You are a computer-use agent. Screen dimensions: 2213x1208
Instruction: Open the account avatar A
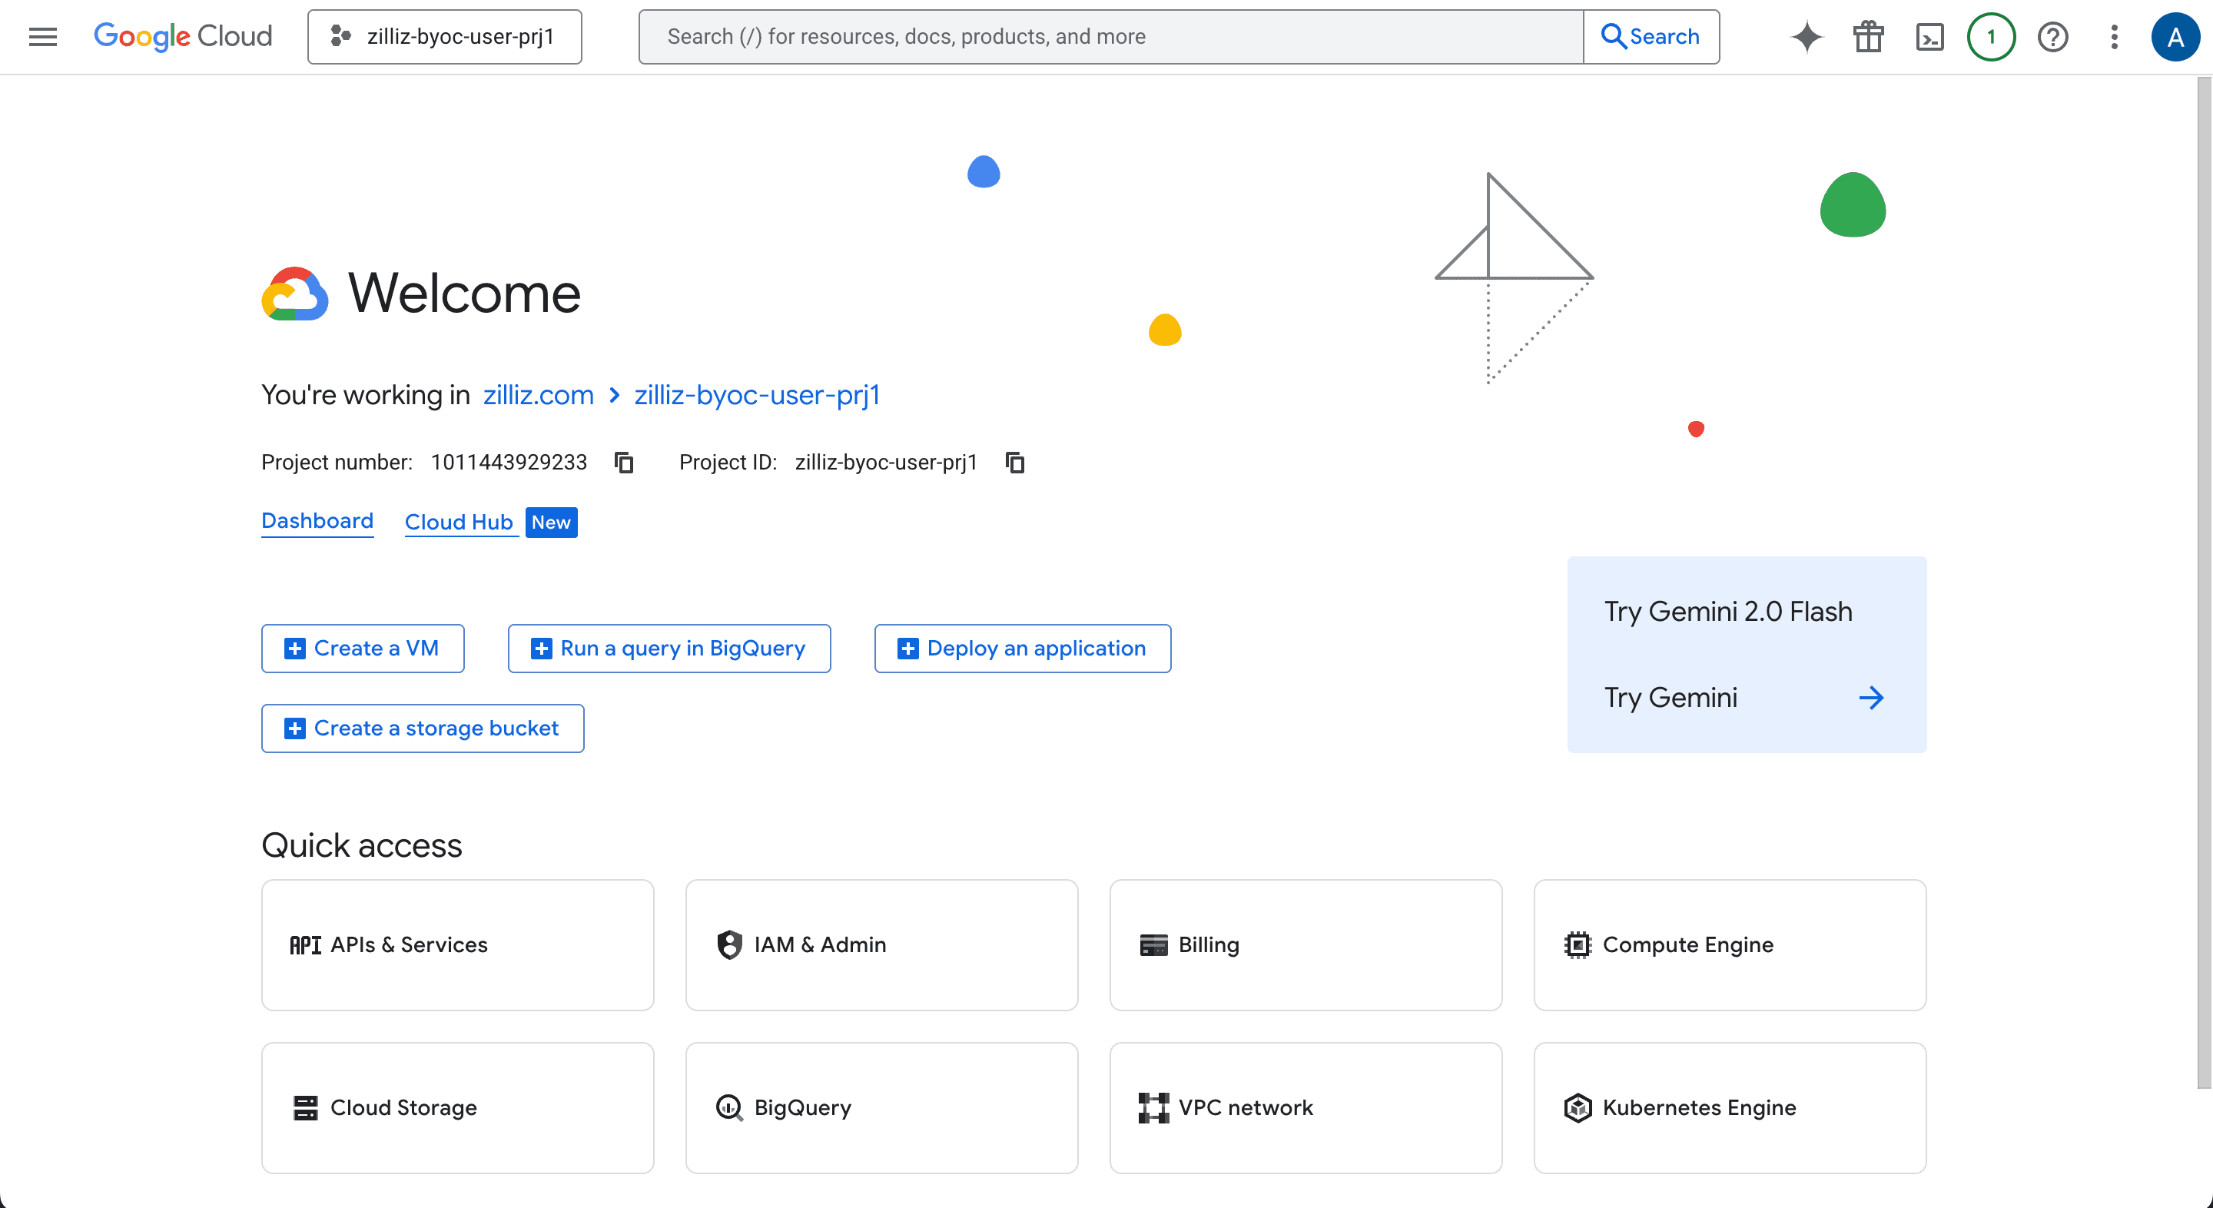[x=2175, y=37]
